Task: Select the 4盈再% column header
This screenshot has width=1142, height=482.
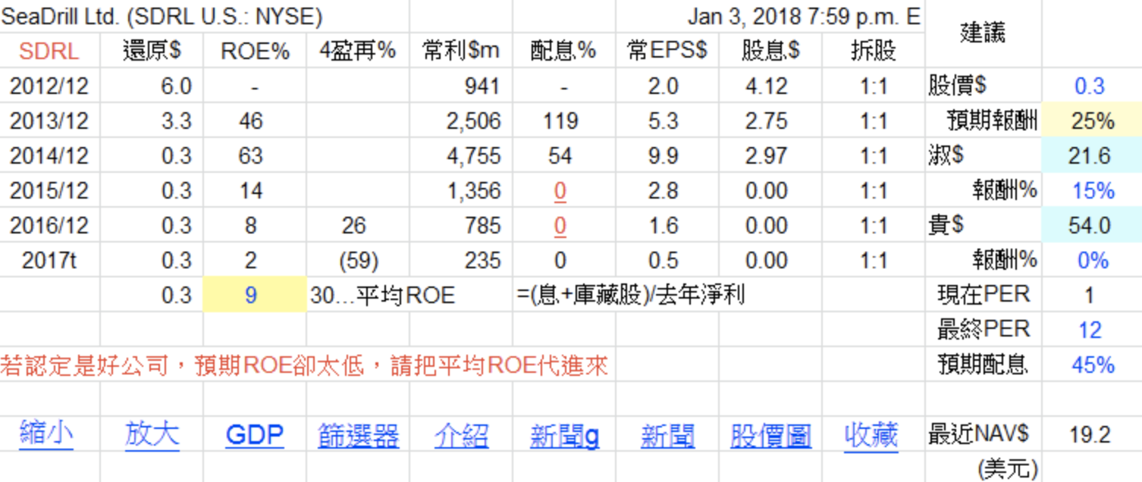Action: pos(358,51)
